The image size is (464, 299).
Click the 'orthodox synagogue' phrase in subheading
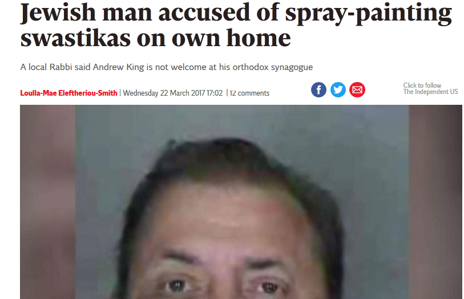tap(273, 67)
